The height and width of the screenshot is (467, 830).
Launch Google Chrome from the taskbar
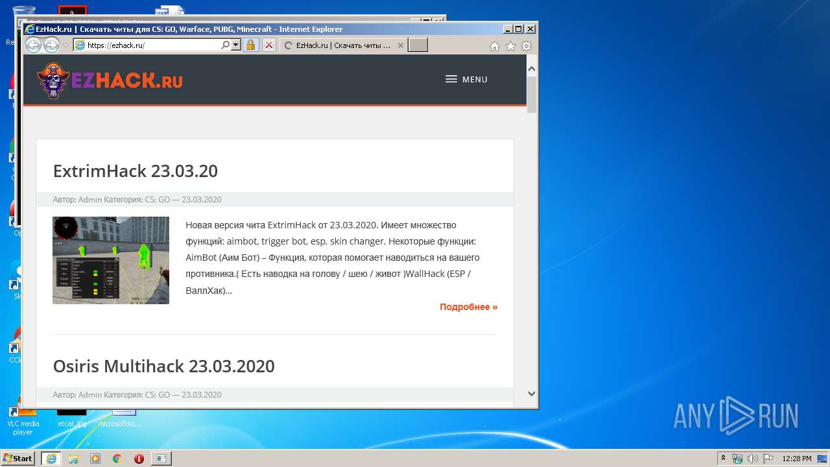coord(117,459)
